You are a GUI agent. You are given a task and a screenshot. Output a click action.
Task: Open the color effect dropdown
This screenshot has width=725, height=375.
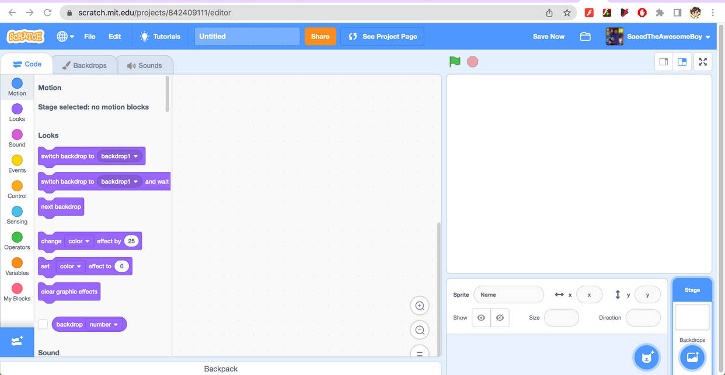coord(78,241)
